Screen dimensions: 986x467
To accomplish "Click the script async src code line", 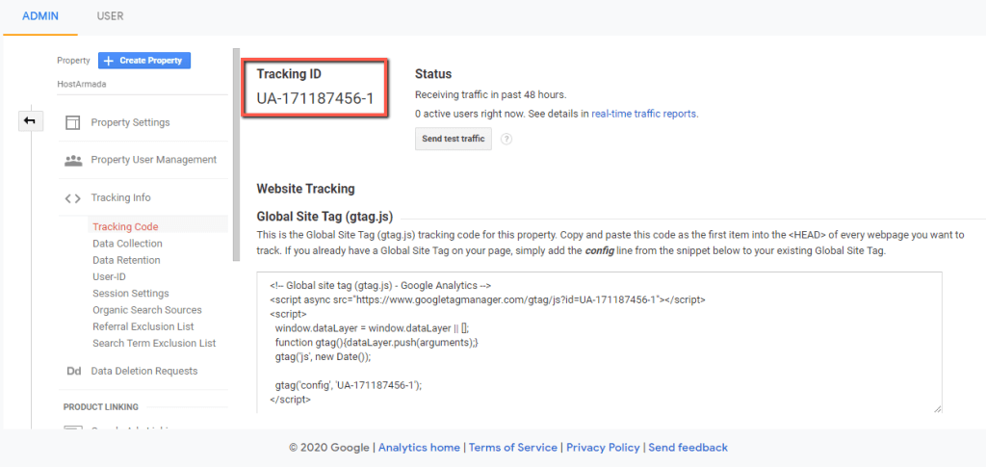I will click(x=487, y=299).
